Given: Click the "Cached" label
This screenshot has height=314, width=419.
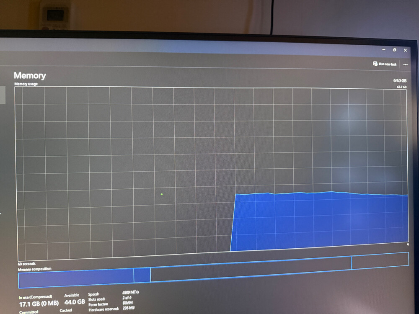Looking at the screenshot, I should (x=66, y=310).
